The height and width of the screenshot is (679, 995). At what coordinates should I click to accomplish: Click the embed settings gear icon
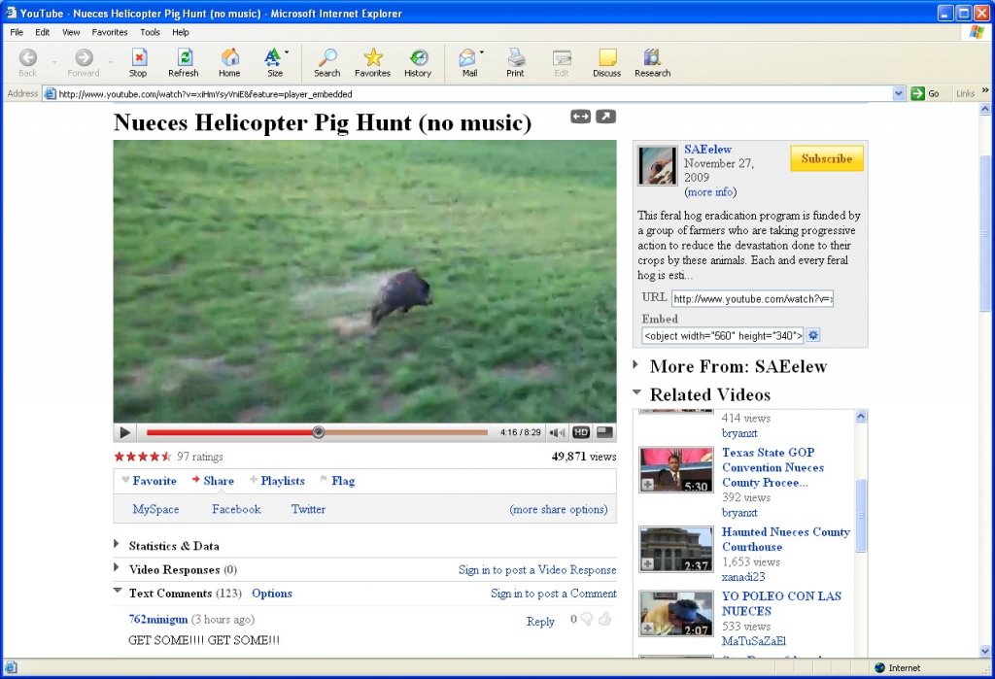point(813,335)
